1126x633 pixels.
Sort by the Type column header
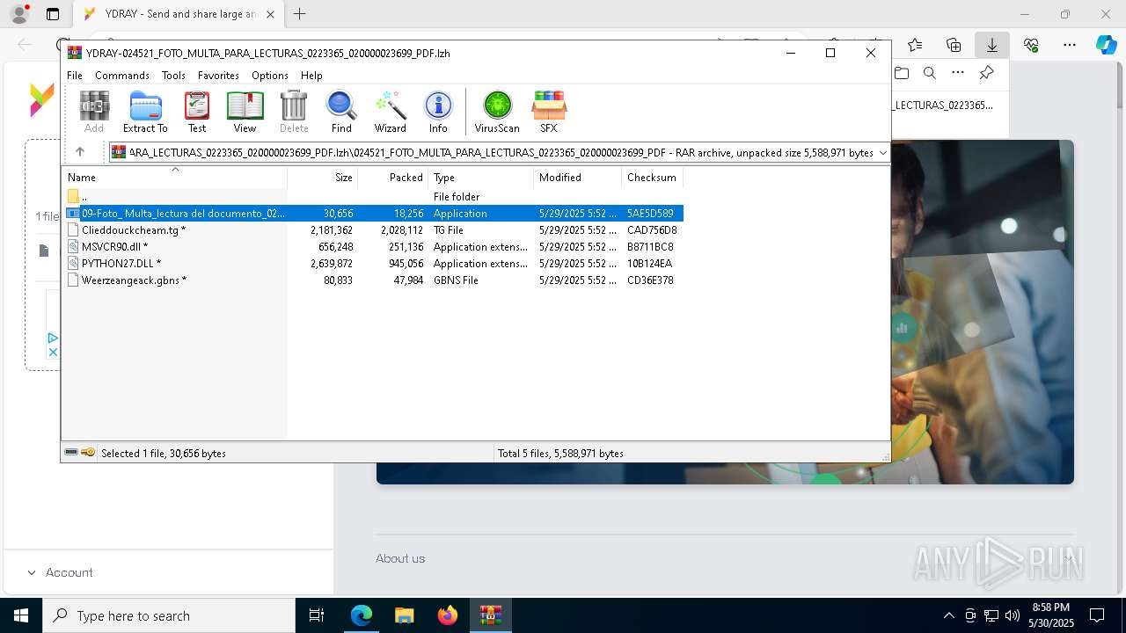click(x=481, y=177)
